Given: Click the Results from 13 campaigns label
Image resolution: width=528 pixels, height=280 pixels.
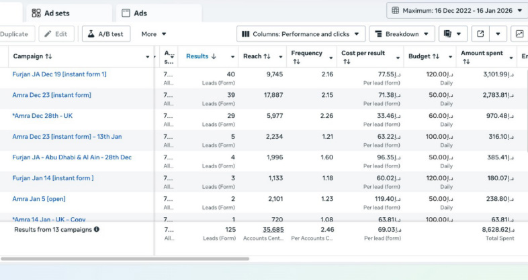Looking at the screenshot, I should click(53, 230).
